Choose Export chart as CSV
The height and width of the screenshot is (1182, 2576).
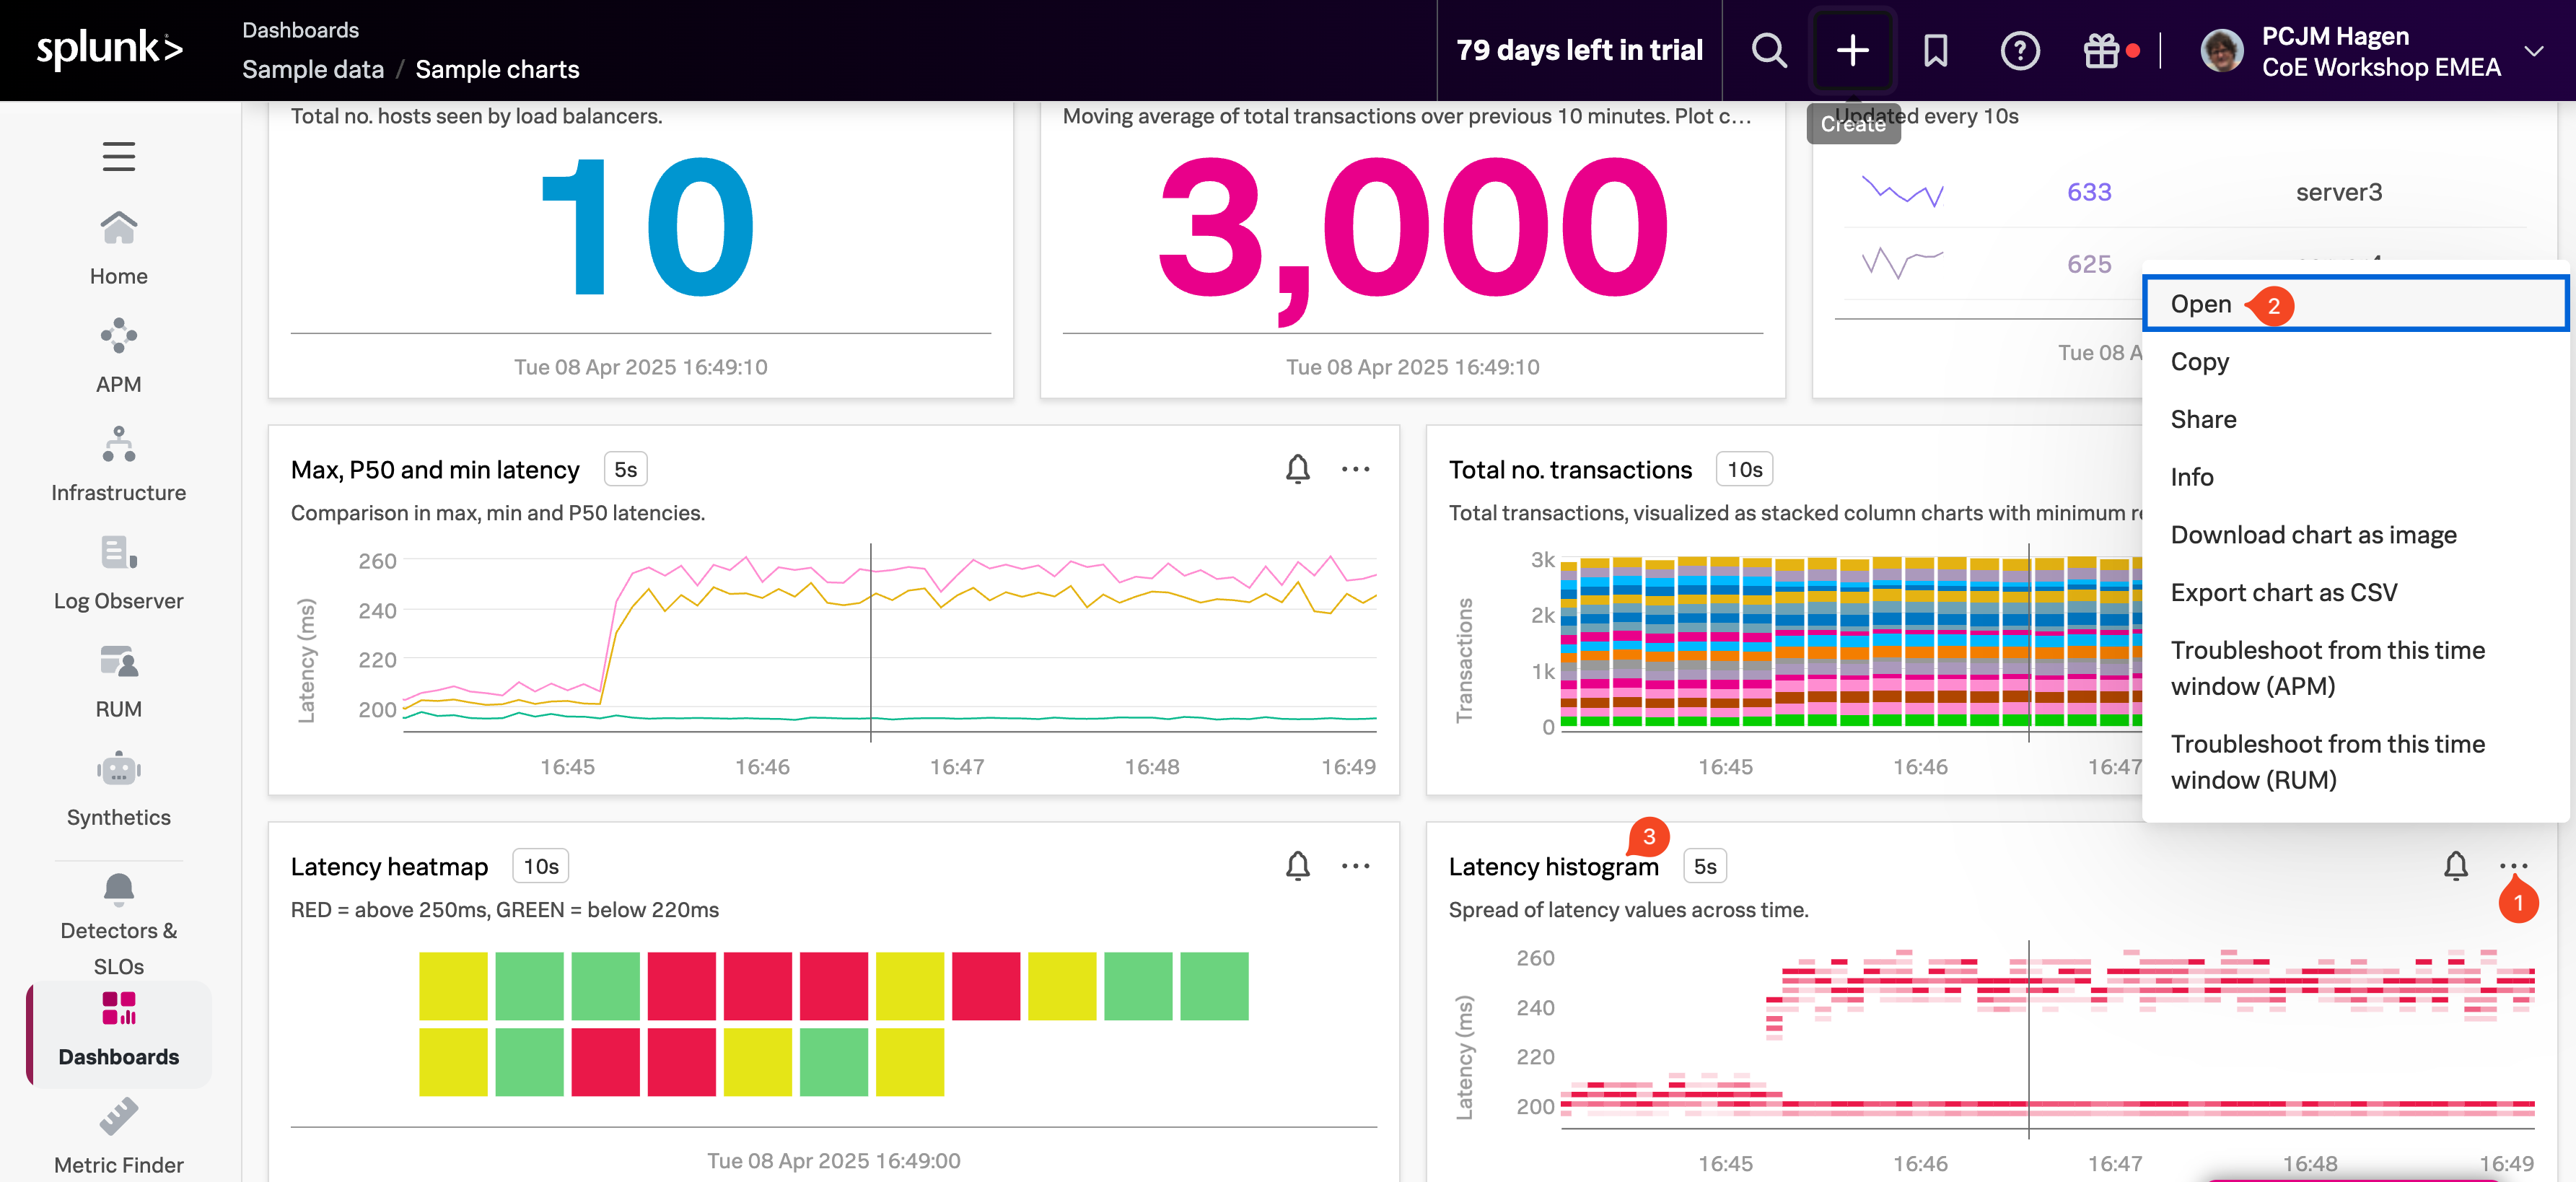coord(2283,592)
